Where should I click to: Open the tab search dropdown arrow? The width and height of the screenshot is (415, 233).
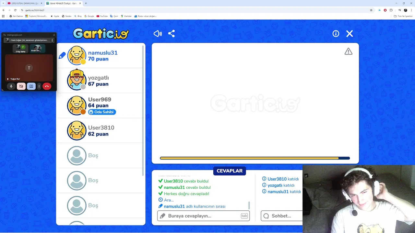pyautogui.click(x=3, y=3)
